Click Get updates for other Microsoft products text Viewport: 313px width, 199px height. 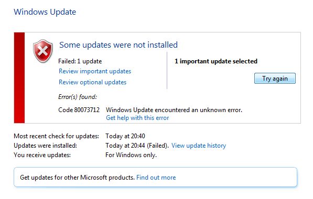[77, 177]
